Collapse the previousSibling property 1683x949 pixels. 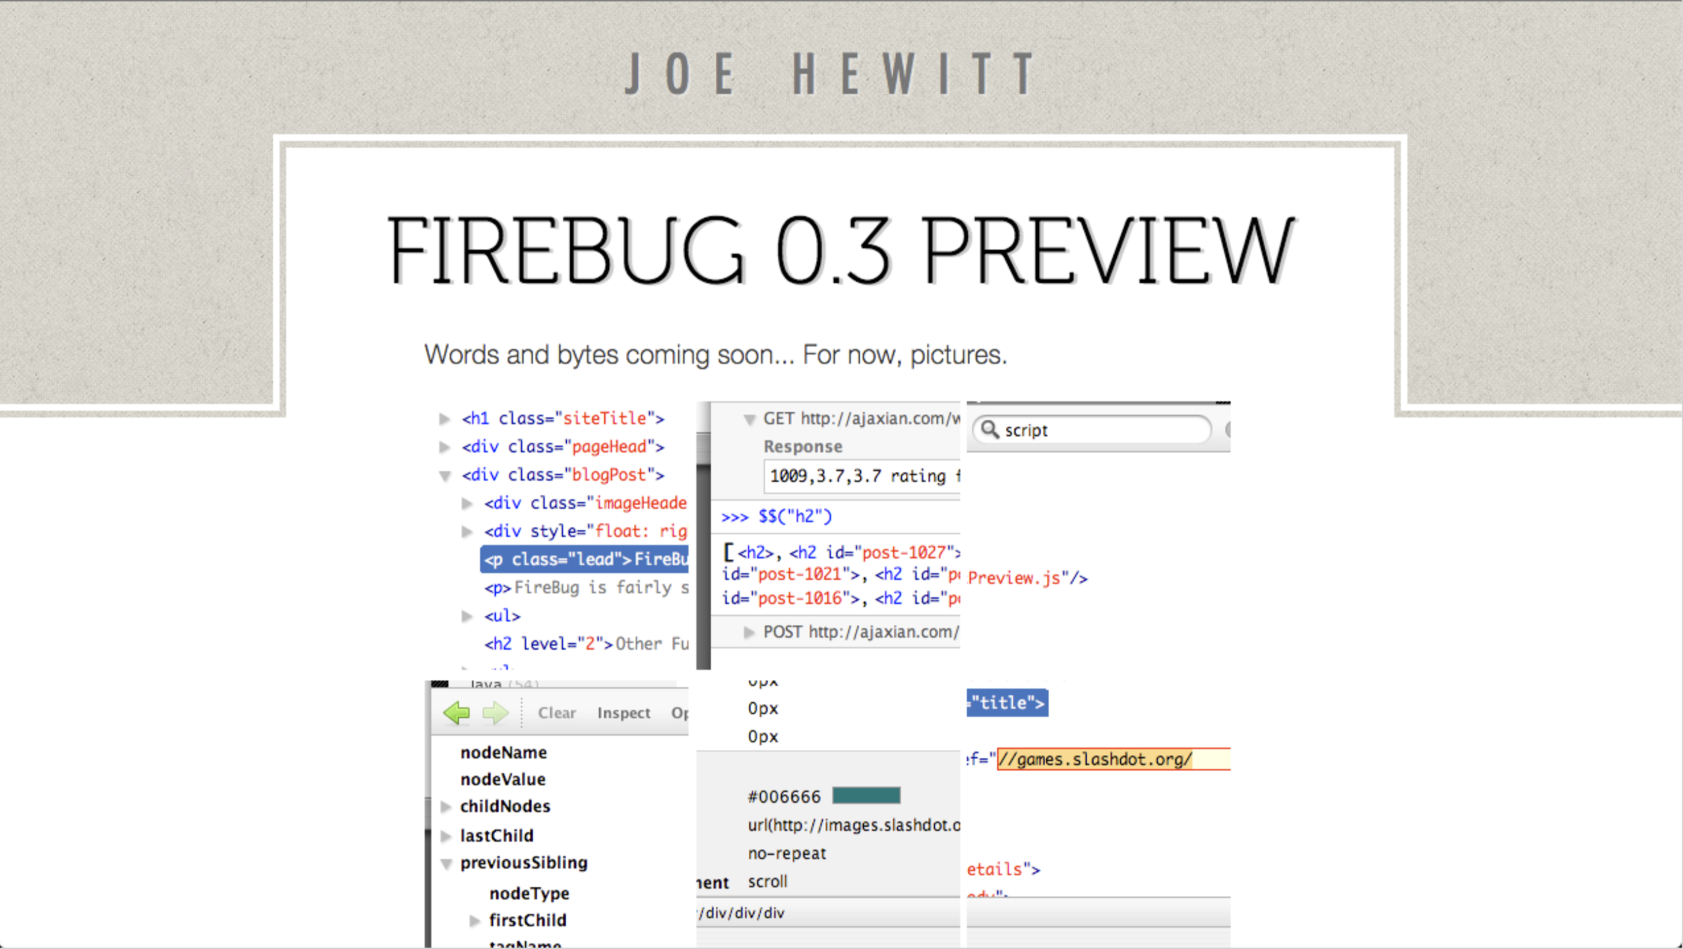(446, 863)
